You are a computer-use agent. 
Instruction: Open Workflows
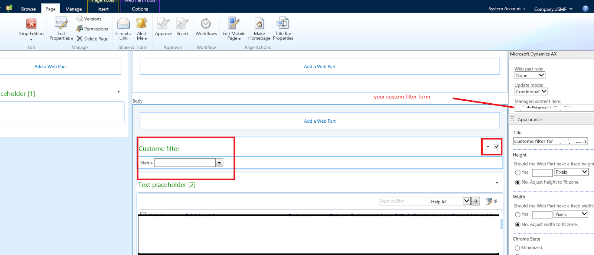coord(206,27)
